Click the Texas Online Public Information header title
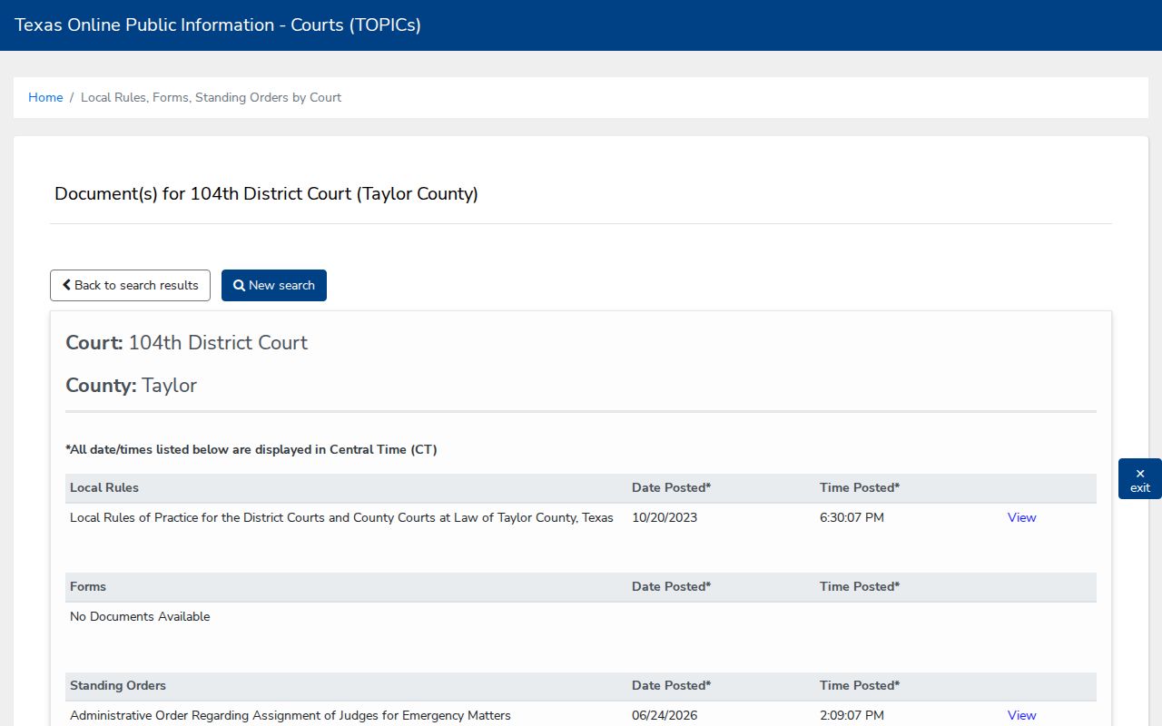 pos(218,25)
